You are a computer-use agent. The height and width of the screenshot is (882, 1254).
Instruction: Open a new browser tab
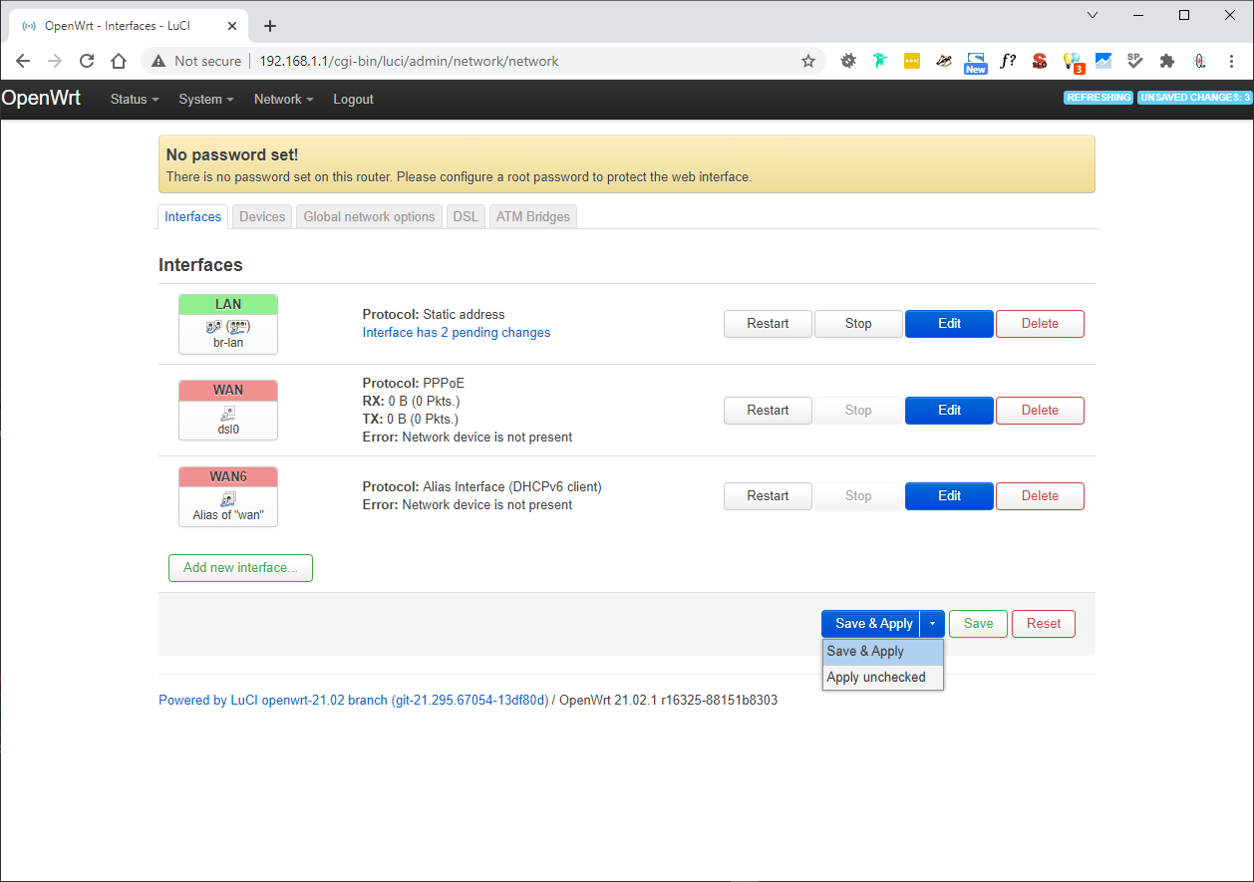(270, 26)
